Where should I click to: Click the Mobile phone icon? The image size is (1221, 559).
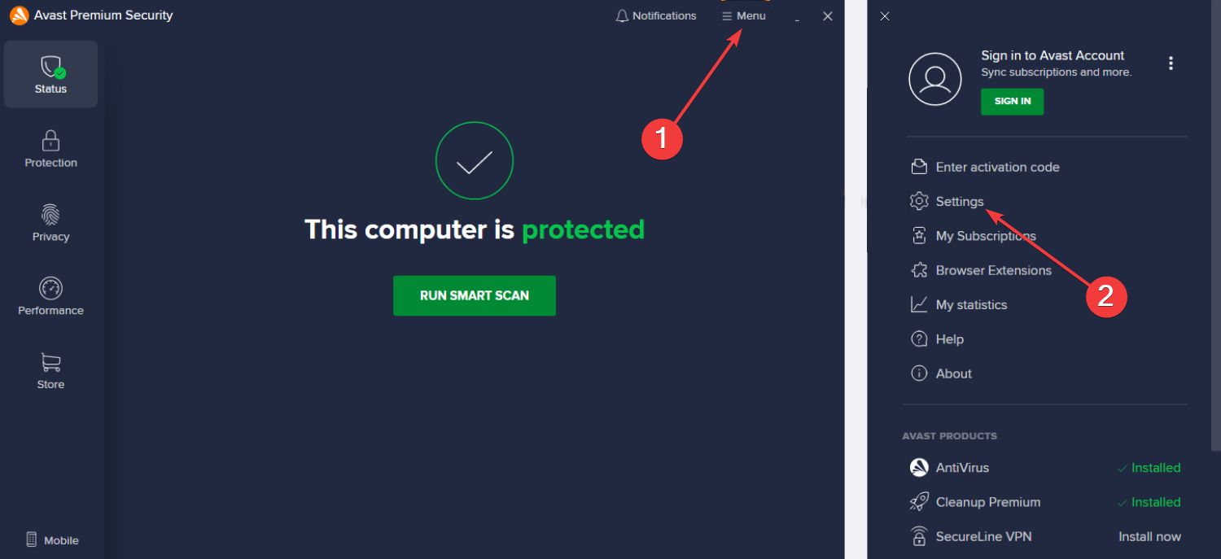point(32,539)
